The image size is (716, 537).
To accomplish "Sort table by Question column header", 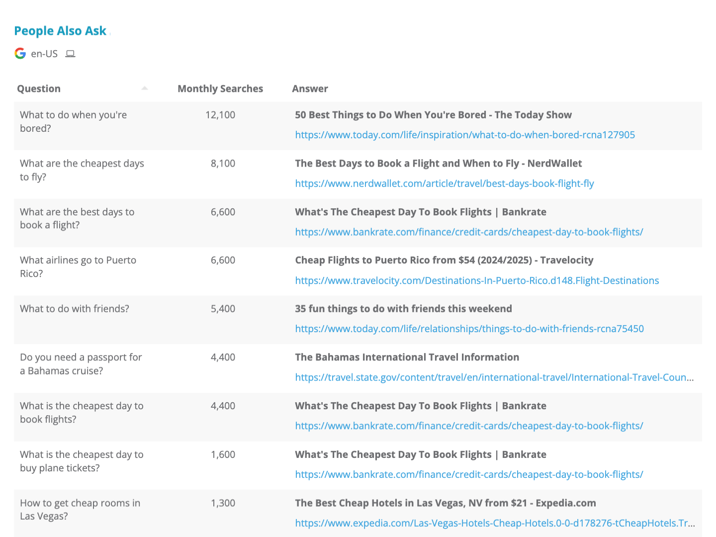I will point(39,89).
